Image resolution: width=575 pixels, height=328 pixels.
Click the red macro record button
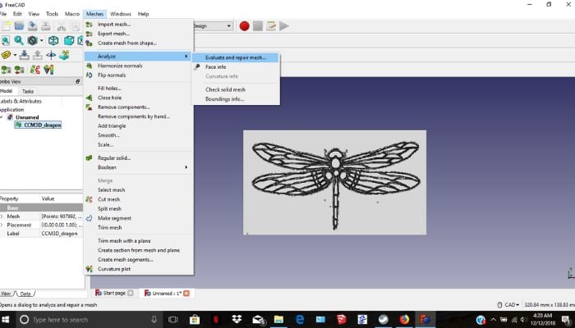click(244, 25)
